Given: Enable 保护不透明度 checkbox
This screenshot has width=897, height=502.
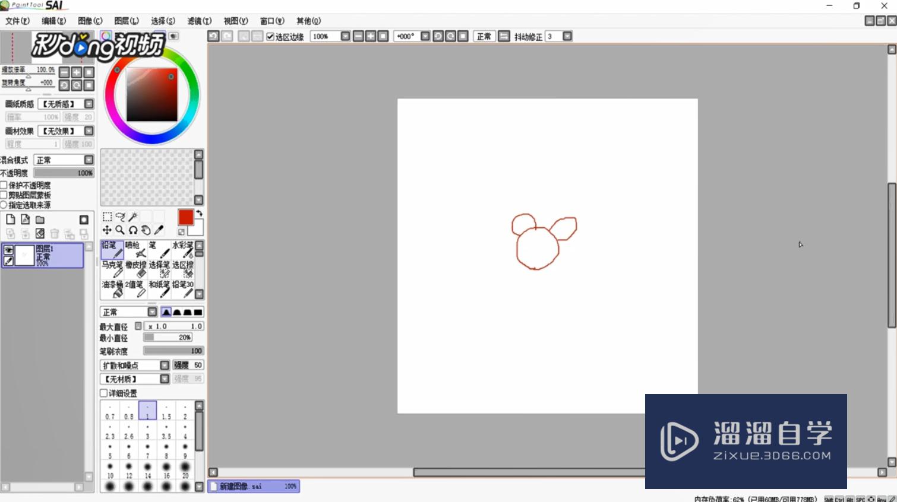Looking at the screenshot, I should click(4, 185).
